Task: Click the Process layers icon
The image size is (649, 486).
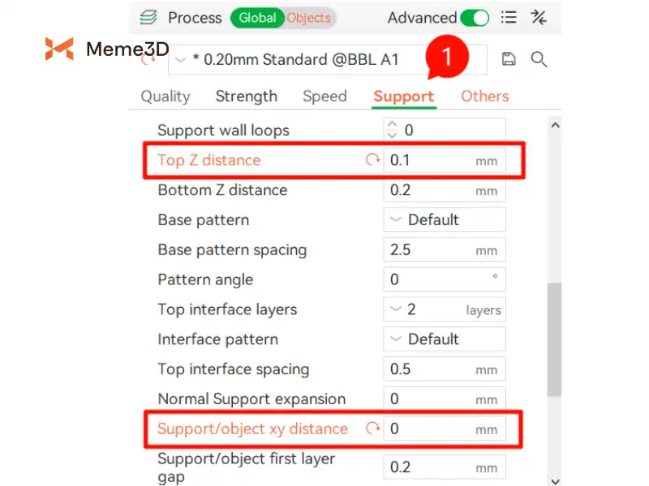Action: click(148, 18)
